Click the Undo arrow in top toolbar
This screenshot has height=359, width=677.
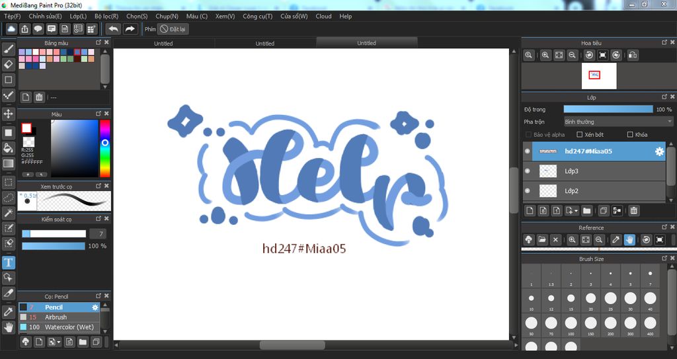click(x=114, y=29)
